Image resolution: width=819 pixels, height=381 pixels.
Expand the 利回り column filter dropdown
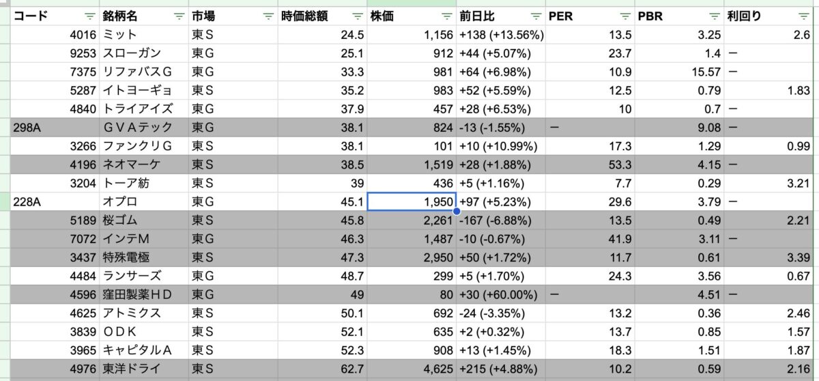803,16
